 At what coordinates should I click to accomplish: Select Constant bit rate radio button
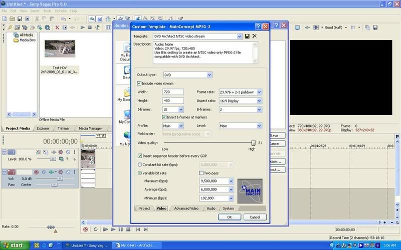(x=140, y=164)
